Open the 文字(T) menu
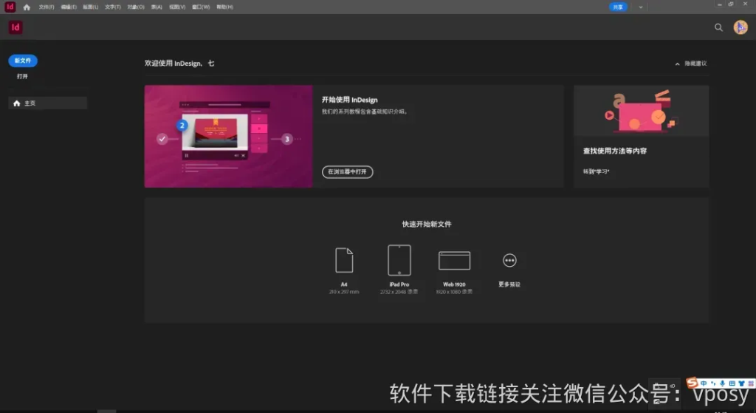The image size is (756, 413). [x=113, y=7]
